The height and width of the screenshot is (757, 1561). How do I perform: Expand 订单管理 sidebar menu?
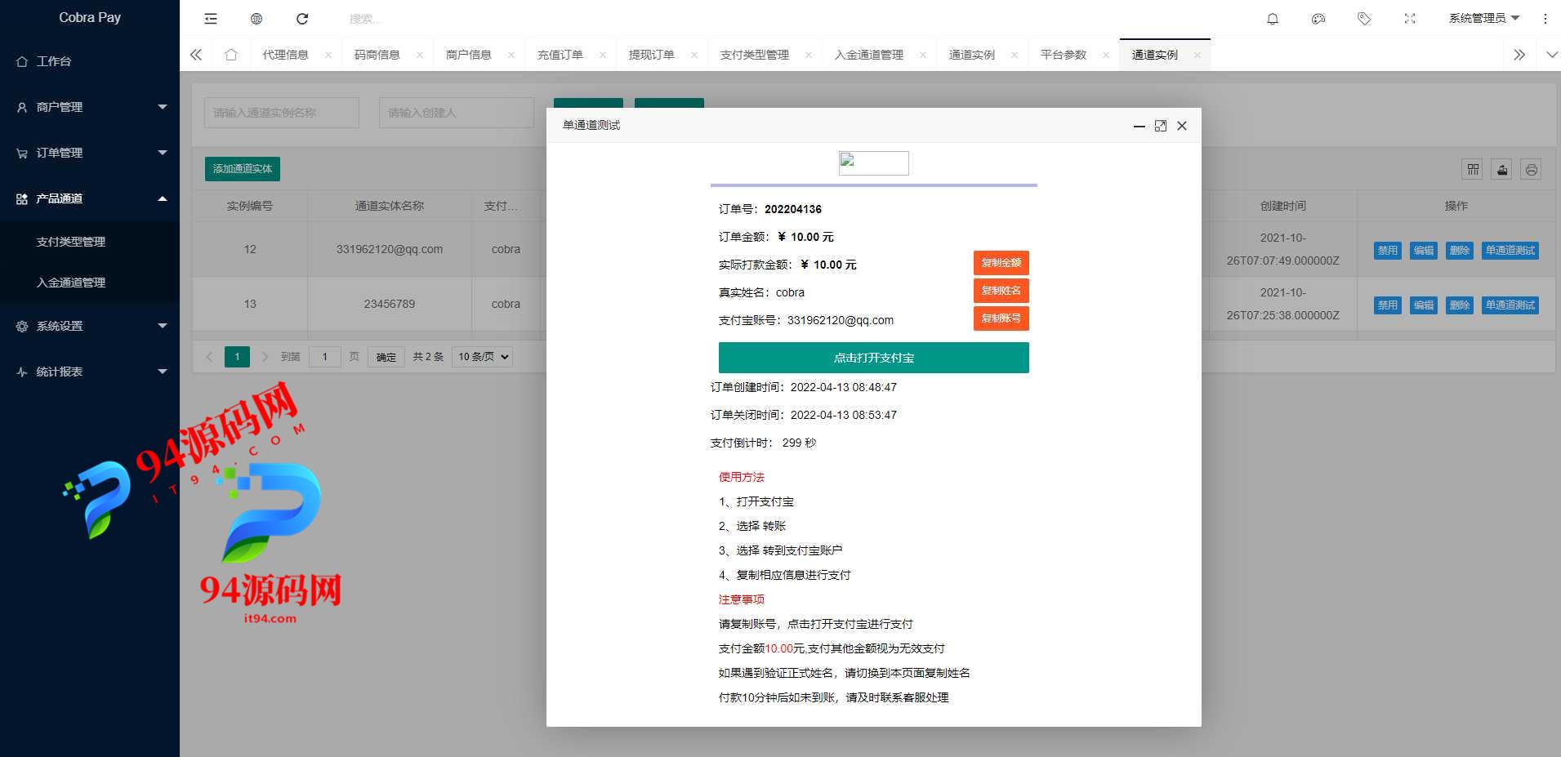point(90,153)
